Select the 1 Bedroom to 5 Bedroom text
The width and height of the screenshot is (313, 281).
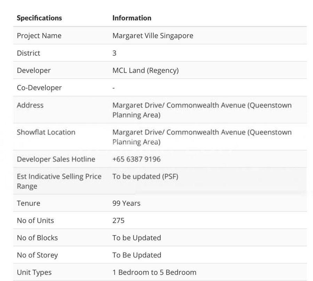pyautogui.click(x=154, y=273)
